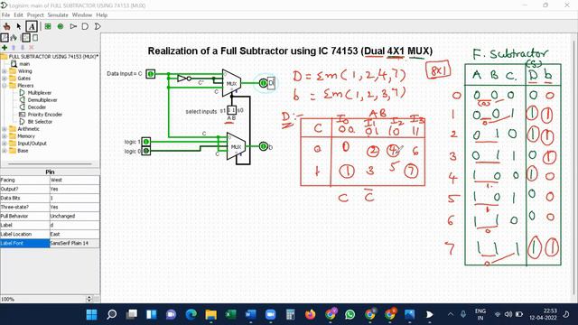Open the Windows Start menu
The height and width of the screenshot is (325, 578).
coord(91,315)
